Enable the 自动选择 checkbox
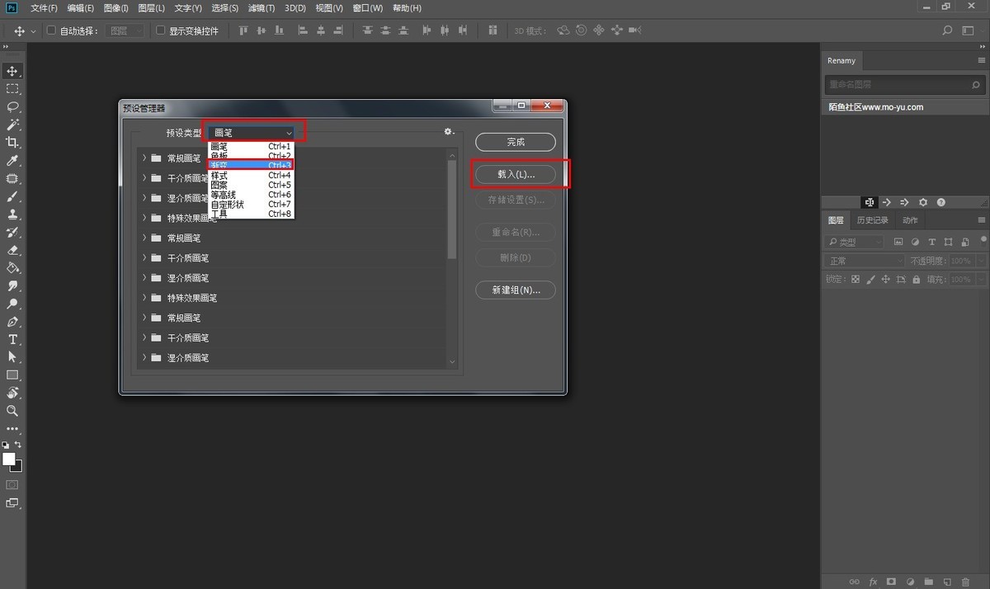This screenshot has height=589, width=990. pyautogui.click(x=51, y=31)
